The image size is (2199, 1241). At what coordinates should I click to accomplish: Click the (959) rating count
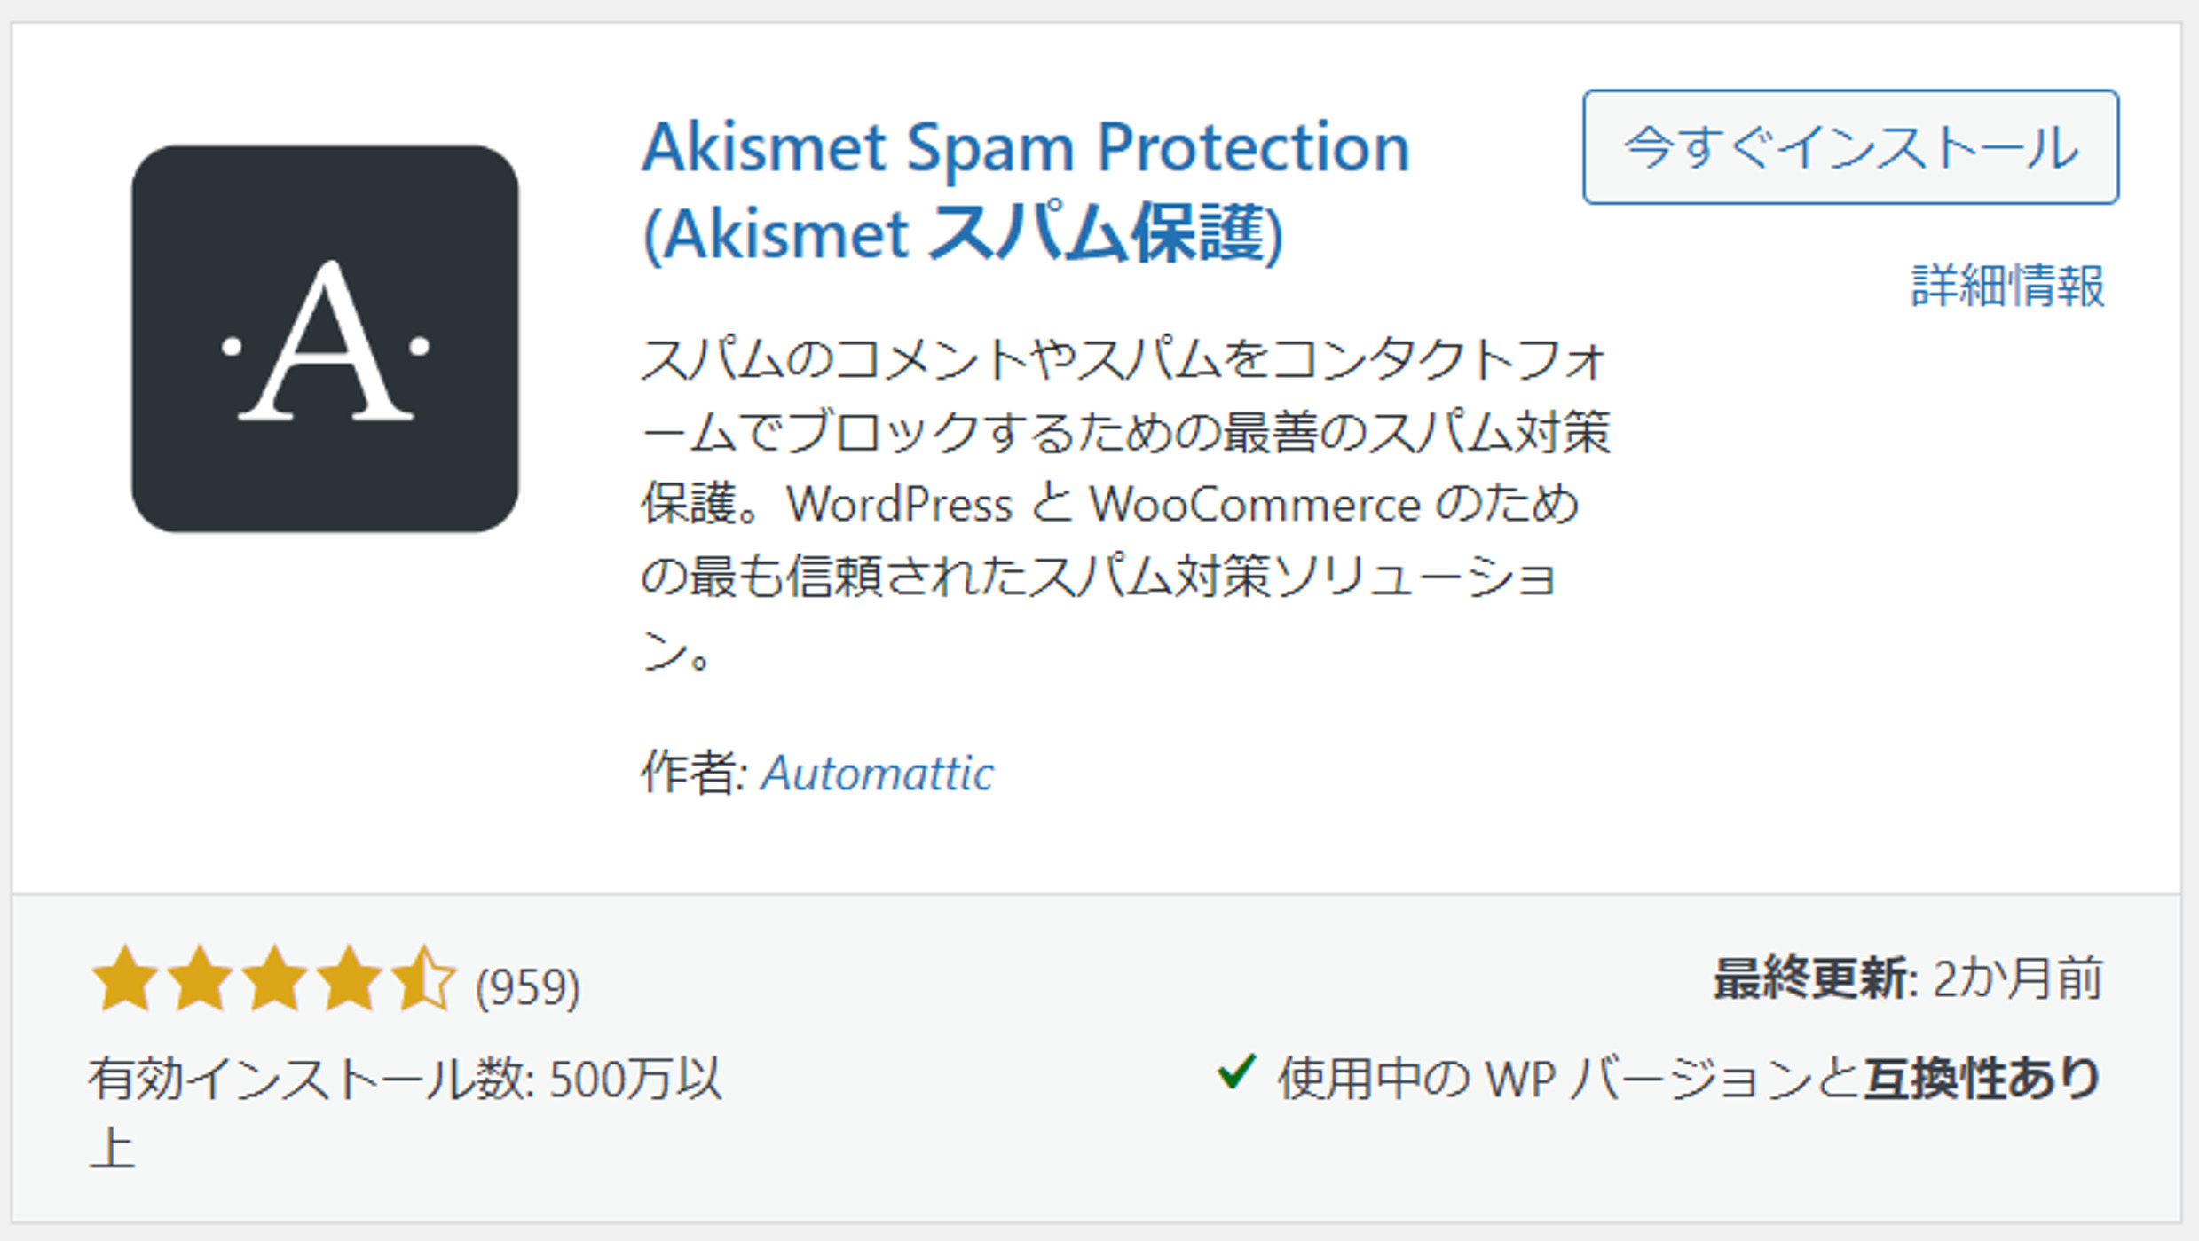[x=528, y=986]
